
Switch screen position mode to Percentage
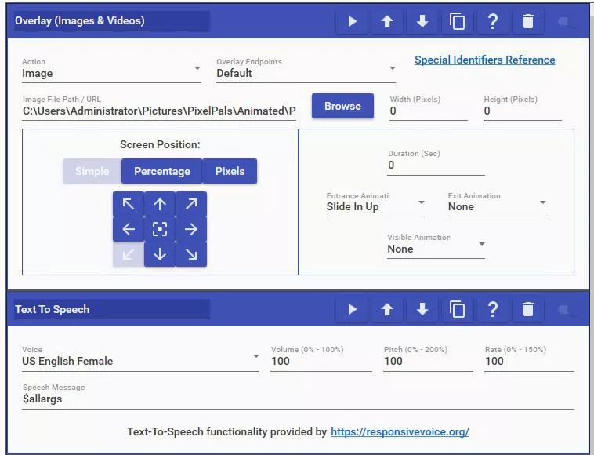tap(161, 171)
